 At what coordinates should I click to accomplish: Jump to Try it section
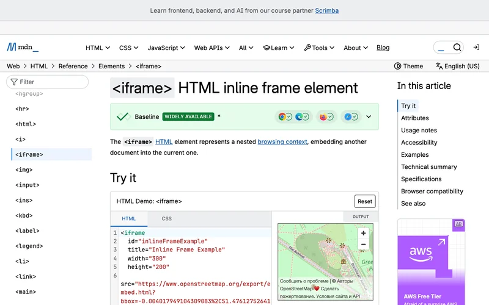pyautogui.click(x=408, y=106)
